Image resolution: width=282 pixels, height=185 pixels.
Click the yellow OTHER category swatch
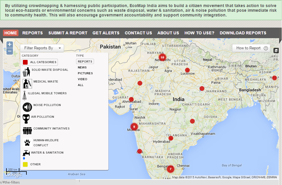click(25, 164)
